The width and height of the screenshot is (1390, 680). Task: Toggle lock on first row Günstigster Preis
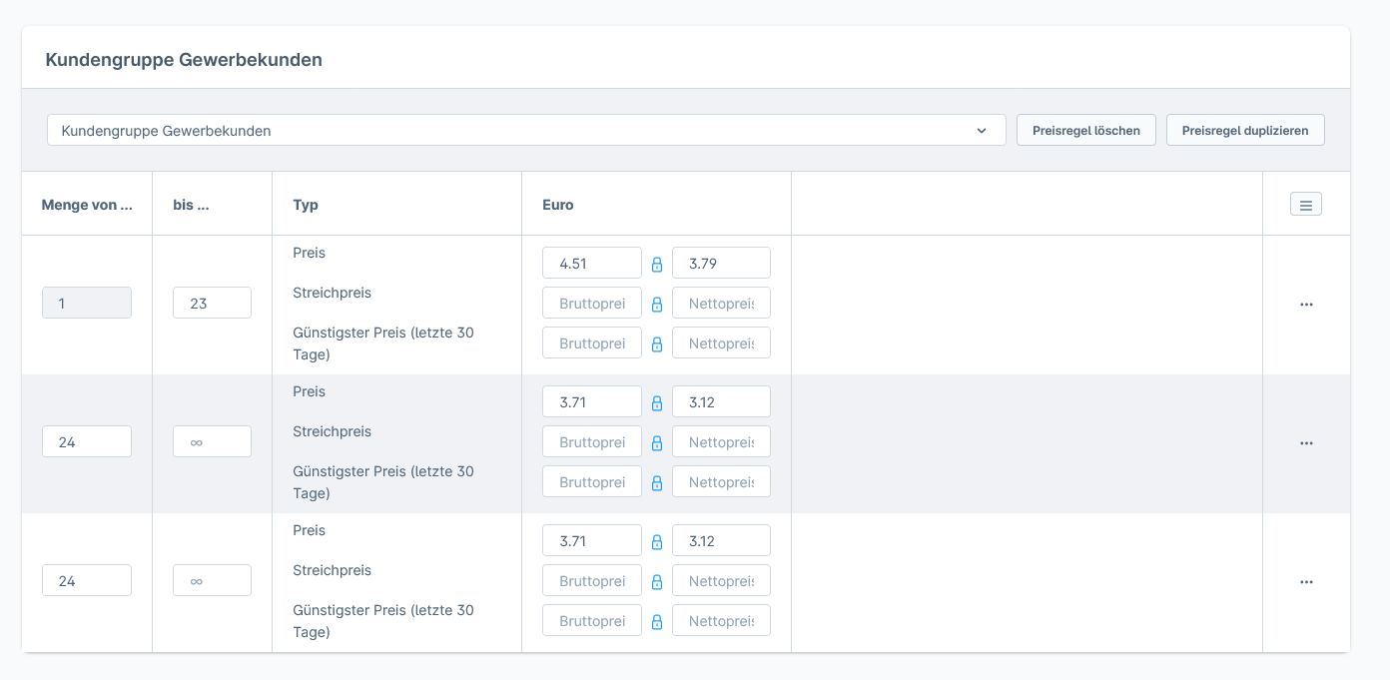tap(657, 344)
